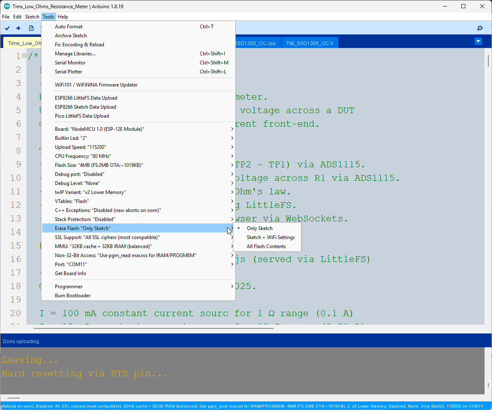This screenshot has height=410, width=492.
Task: Expand Non-32-Bit Access submenu
Action: tap(139, 255)
